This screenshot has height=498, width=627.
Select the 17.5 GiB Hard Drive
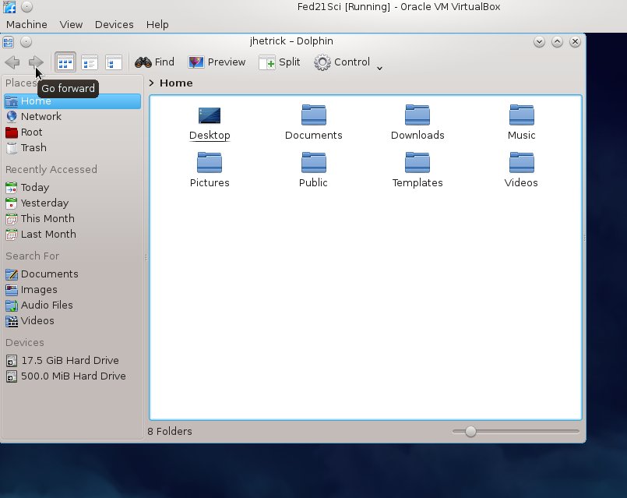(x=69, y=360)
